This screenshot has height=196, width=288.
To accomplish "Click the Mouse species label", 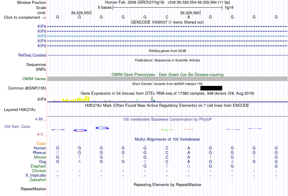I will 40,157.
